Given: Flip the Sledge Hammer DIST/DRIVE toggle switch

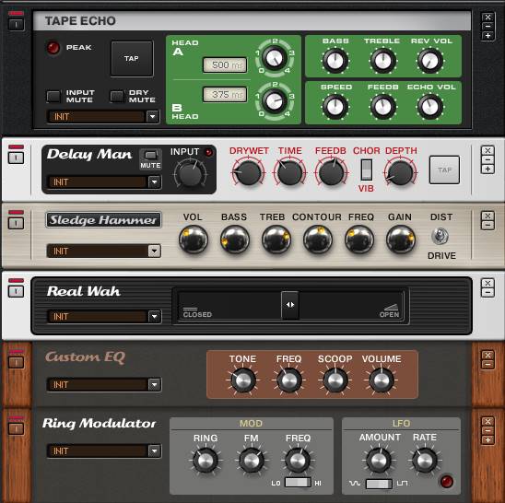Looking at the screenshot, I should pos(440,236).
